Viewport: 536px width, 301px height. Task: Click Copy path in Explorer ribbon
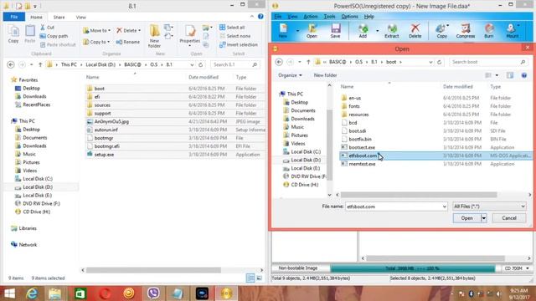(x=54, y=36)
